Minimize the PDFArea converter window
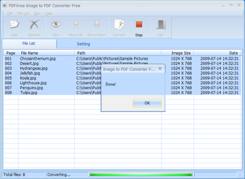The width and height of the screenshot is (245, 179). 223,6
